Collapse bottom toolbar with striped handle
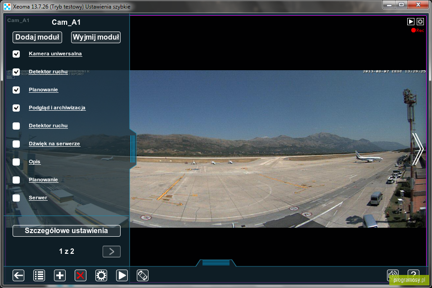The height and width of the screenshot is (288, 432). [x=216, y=263]
